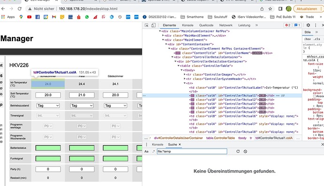Viewport: 324px width, 186px height.
Task: Open the Smarthome bookmark folder
Action: (192, 17)
